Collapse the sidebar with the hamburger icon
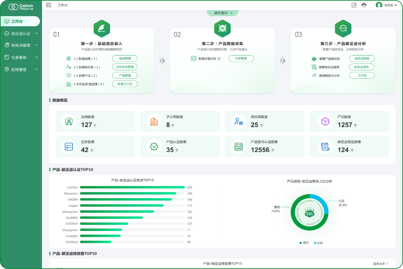Screen dimensions: 403x269 (x=49, y=5)
